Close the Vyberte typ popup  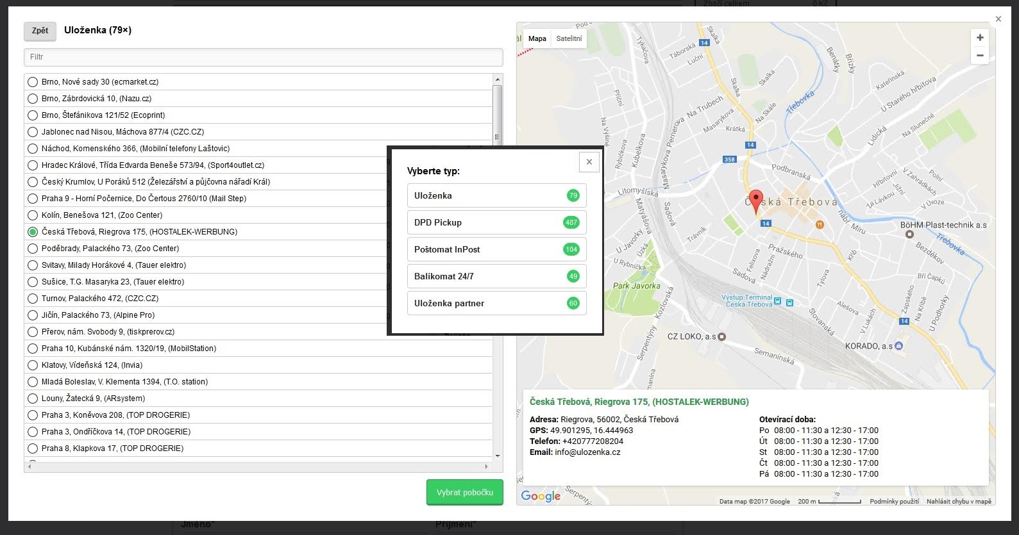[x=589, y=161]
